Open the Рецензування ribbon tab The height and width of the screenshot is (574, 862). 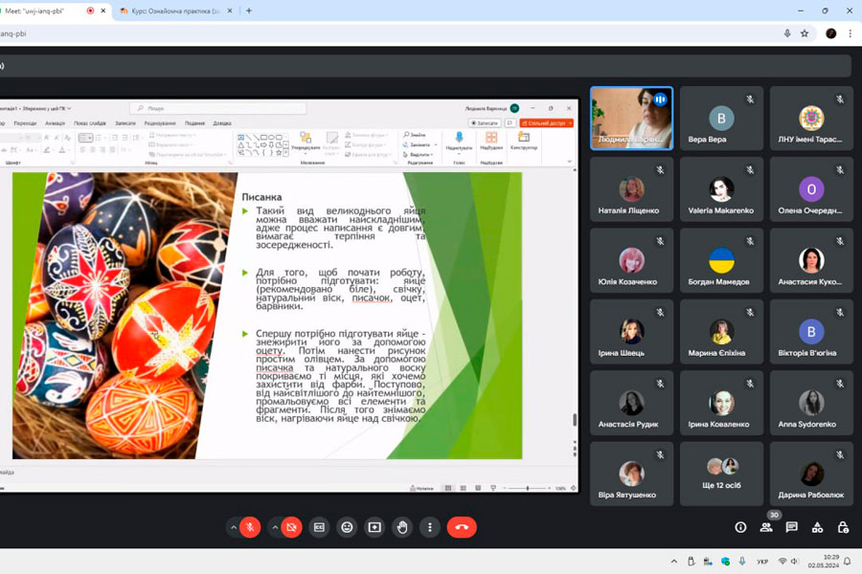[160, 123]
